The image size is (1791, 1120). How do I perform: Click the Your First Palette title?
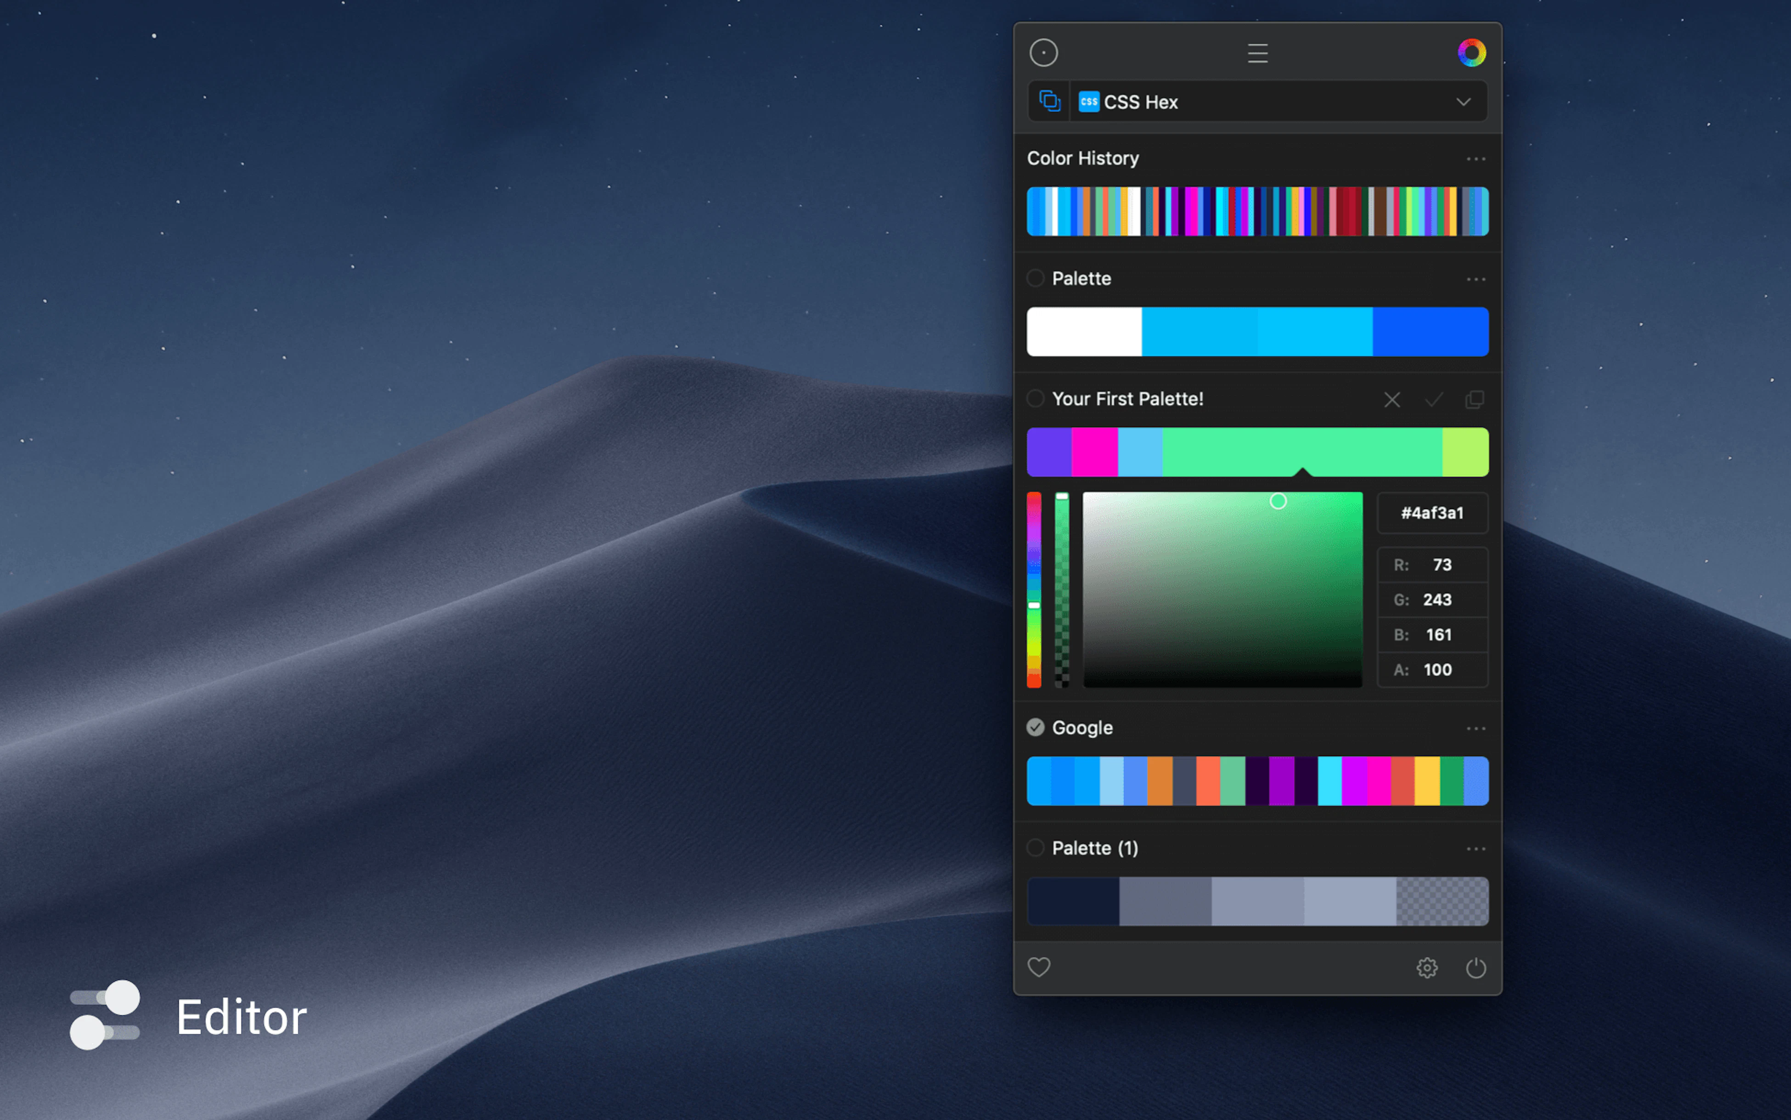coord(1128,398)
